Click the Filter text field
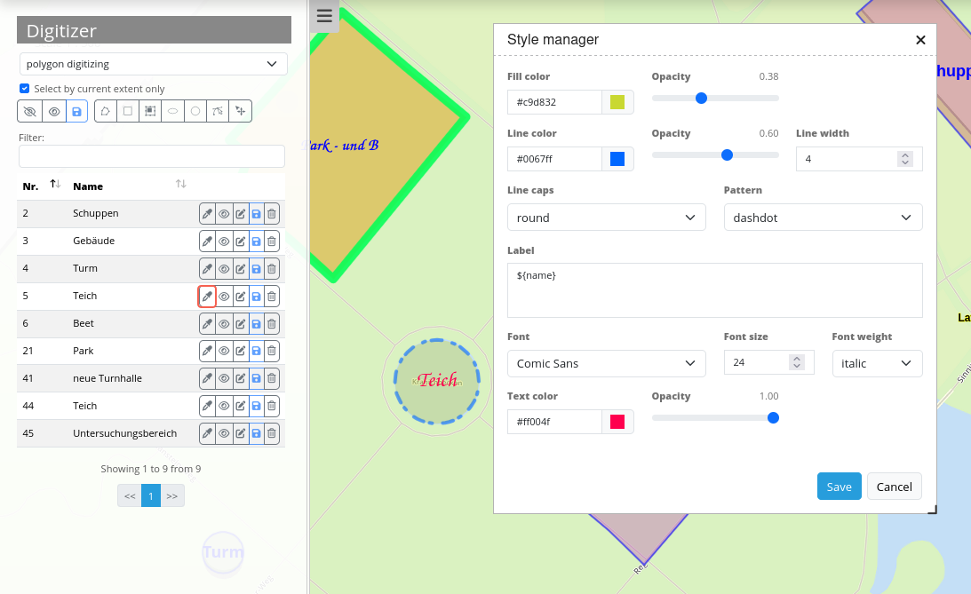971x594 pixels. 152,156
